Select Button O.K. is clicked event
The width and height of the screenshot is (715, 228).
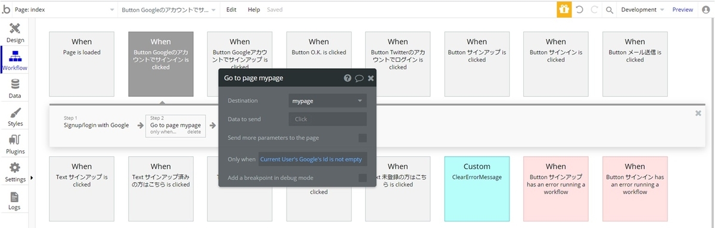(x=319, y=50)
